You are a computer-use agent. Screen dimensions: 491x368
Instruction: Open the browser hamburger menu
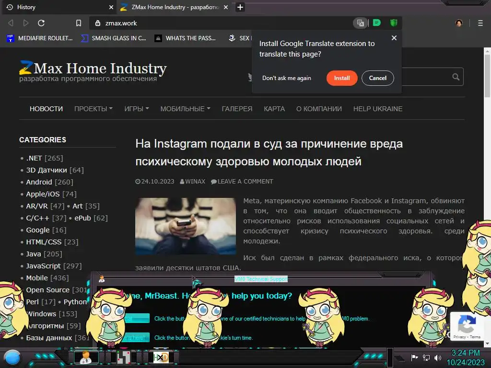(x=480, y=23)
